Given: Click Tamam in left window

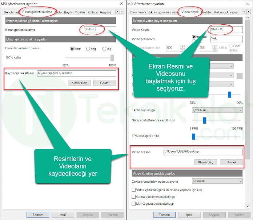Looking at the screenshot, I should (x=38, y=215).
